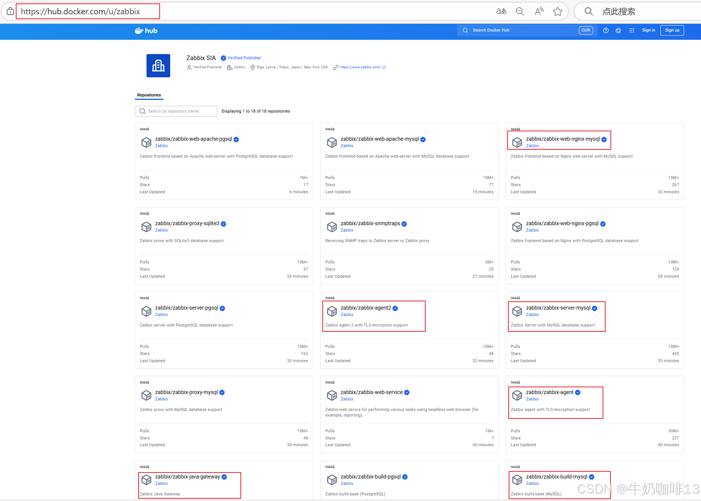Toggle the dark theme moon icon

[x=618, y=30]
